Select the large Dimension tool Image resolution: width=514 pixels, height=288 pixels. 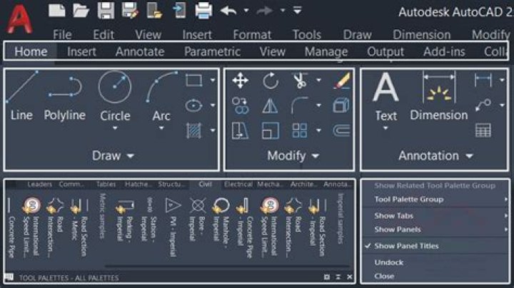coord(439,96)
